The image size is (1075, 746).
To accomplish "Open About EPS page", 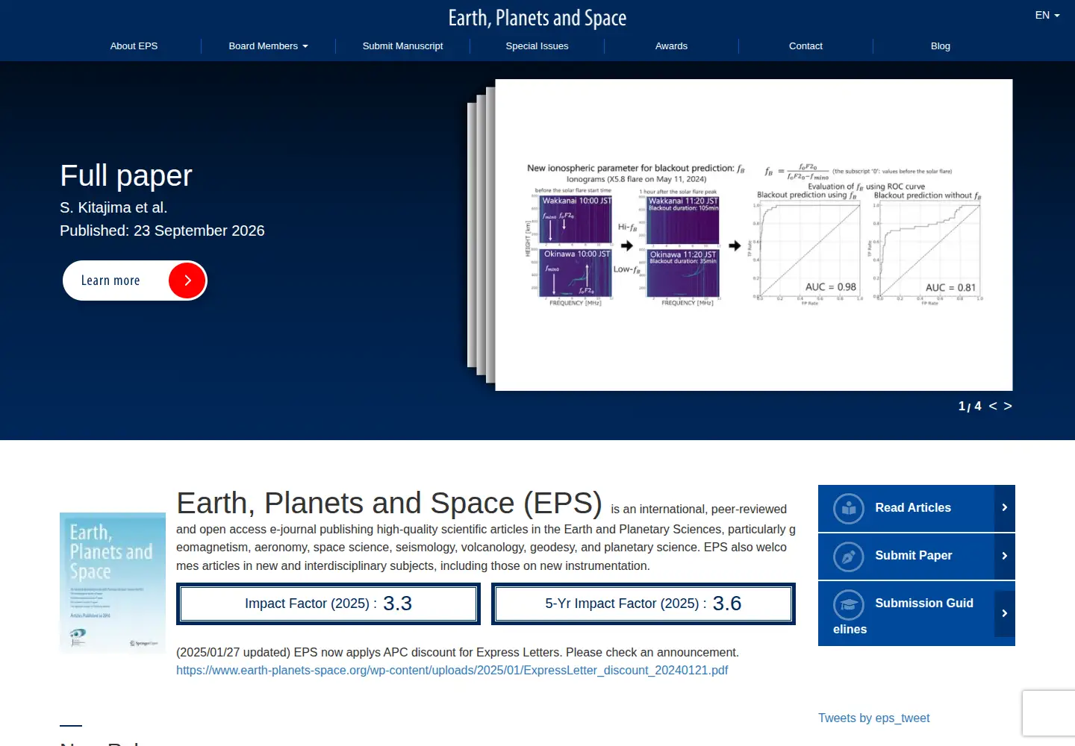I will 134,46.
